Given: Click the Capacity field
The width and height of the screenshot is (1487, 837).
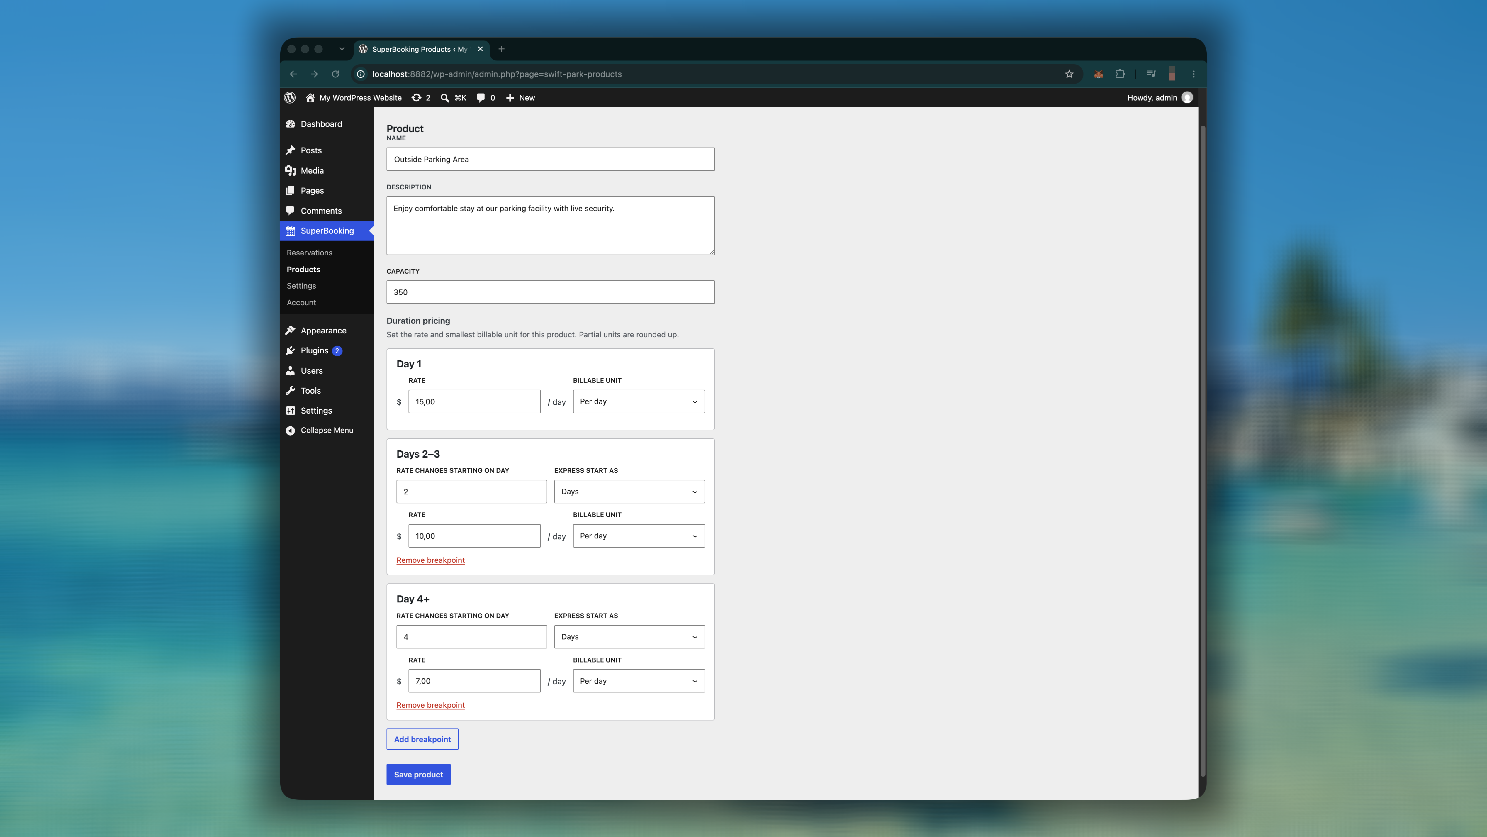Looking at the screenshot, I should click(x=551, y=292).
